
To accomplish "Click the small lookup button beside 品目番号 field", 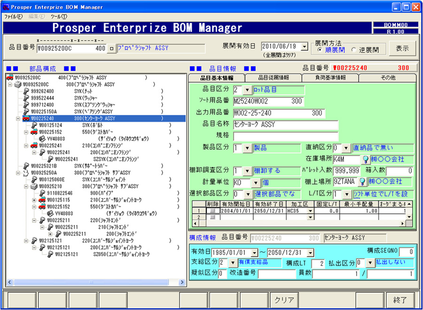I will [111, 49].
